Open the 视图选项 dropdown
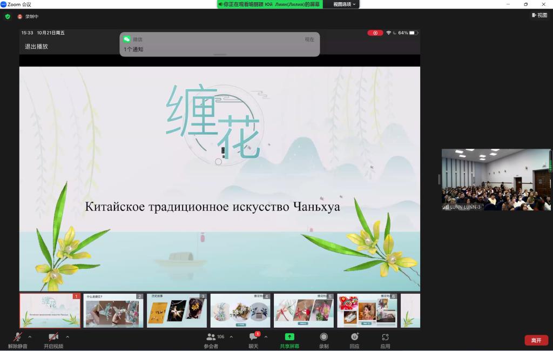Viewport: 553px width, 351px height. point(345,4)
